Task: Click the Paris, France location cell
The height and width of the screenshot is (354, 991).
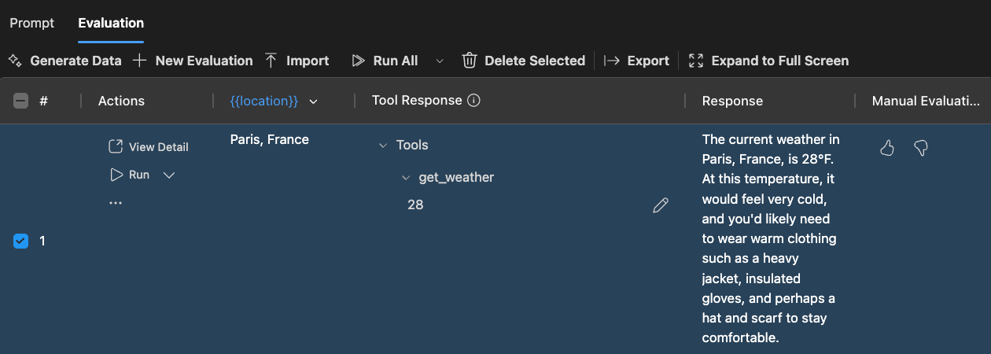Action: click(x=269, y=140)
